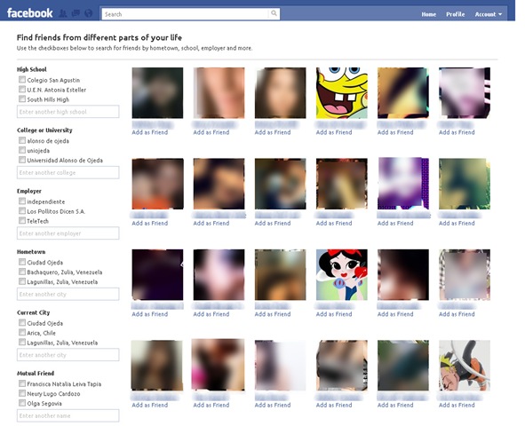Check Lagunillas under Current City
The height and width of the screenshot is (426, 525).
(22, 343)
